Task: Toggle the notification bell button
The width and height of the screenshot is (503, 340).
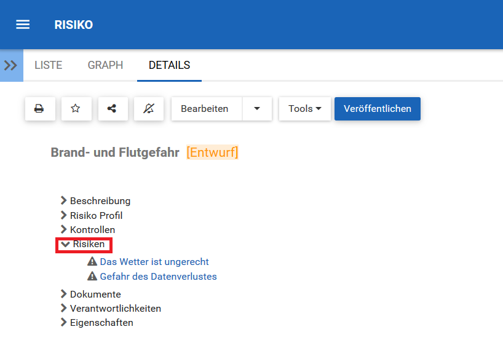Action: click(x=148, y=109)
